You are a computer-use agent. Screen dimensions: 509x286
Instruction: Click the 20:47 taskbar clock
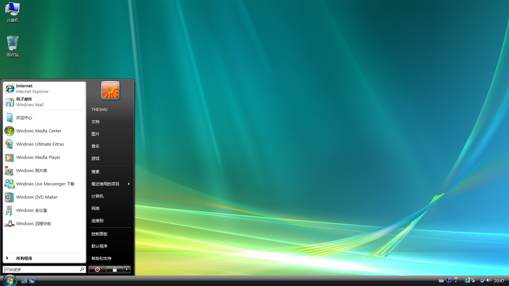[499, 281]
